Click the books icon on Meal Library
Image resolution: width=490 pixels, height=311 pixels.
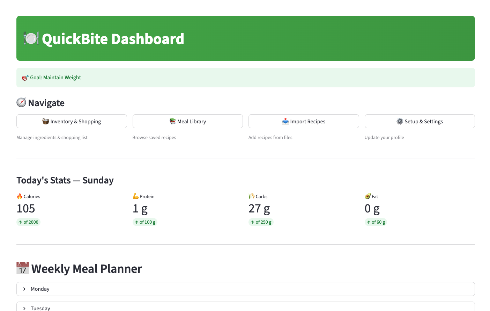coord(172,121)
